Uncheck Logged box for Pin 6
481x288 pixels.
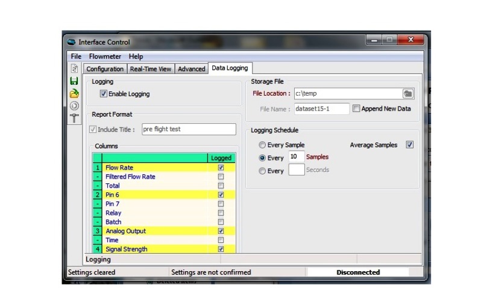221,195
